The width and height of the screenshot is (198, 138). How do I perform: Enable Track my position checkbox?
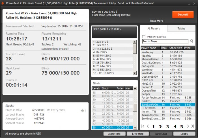(144, 37)
